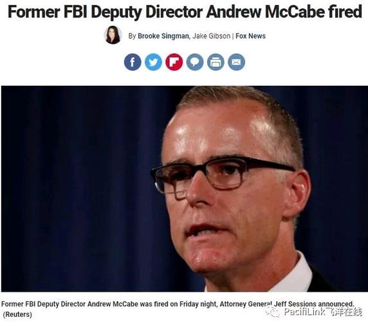Click the Reuters credit text
368x322 pixels.
coord(17,314)
